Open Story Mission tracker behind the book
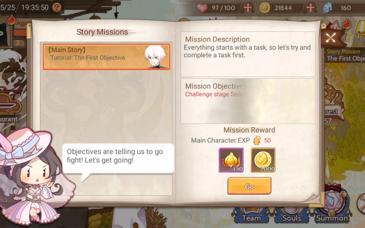This screenshot has height=228, width=365. click(345, 55)
